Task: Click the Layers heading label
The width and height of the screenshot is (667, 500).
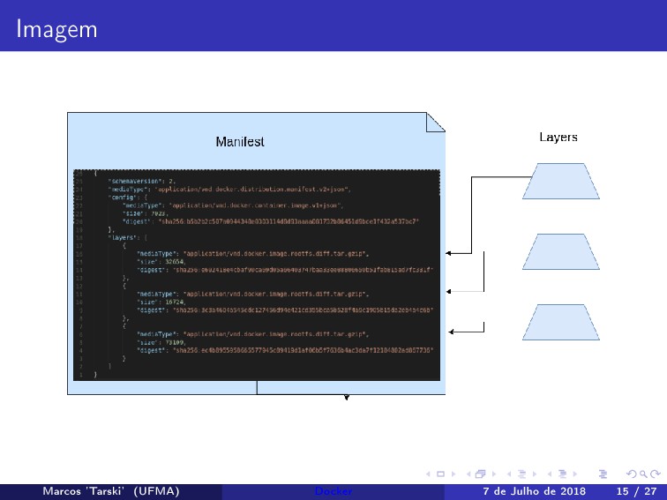Action: click(x=558, y=138)
